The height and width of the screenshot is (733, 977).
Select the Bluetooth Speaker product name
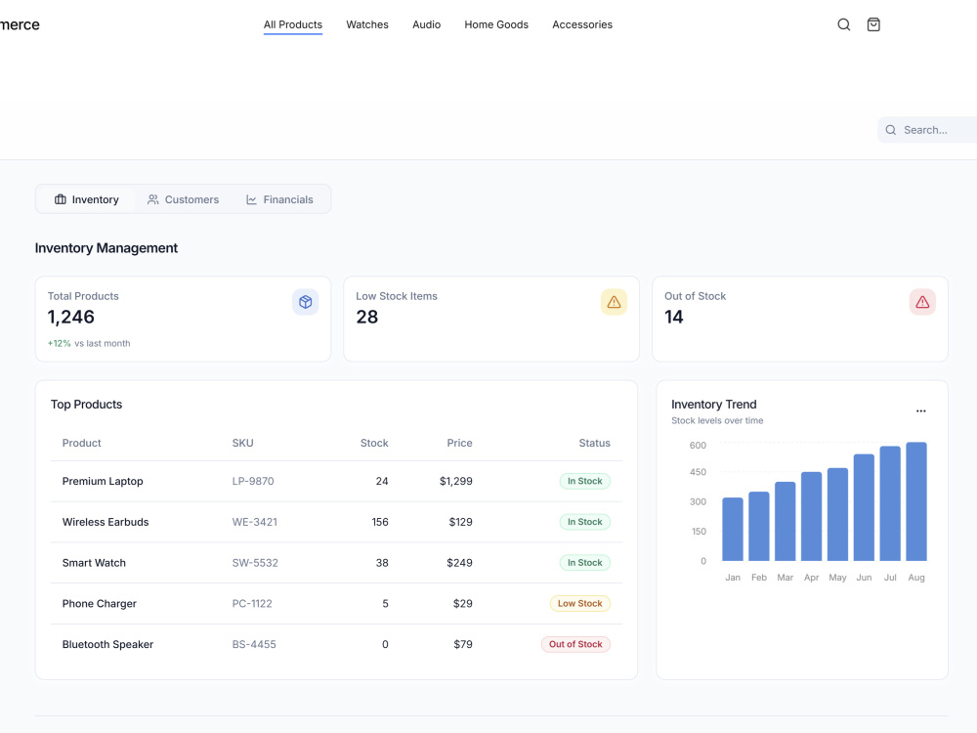pyautogui.click(x=107, y=644)
